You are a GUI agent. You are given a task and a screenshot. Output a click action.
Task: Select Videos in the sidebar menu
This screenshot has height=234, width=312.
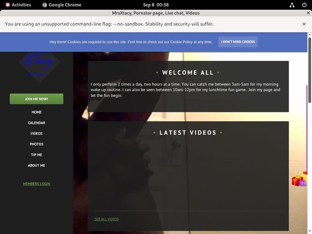(x=36, y=134)
